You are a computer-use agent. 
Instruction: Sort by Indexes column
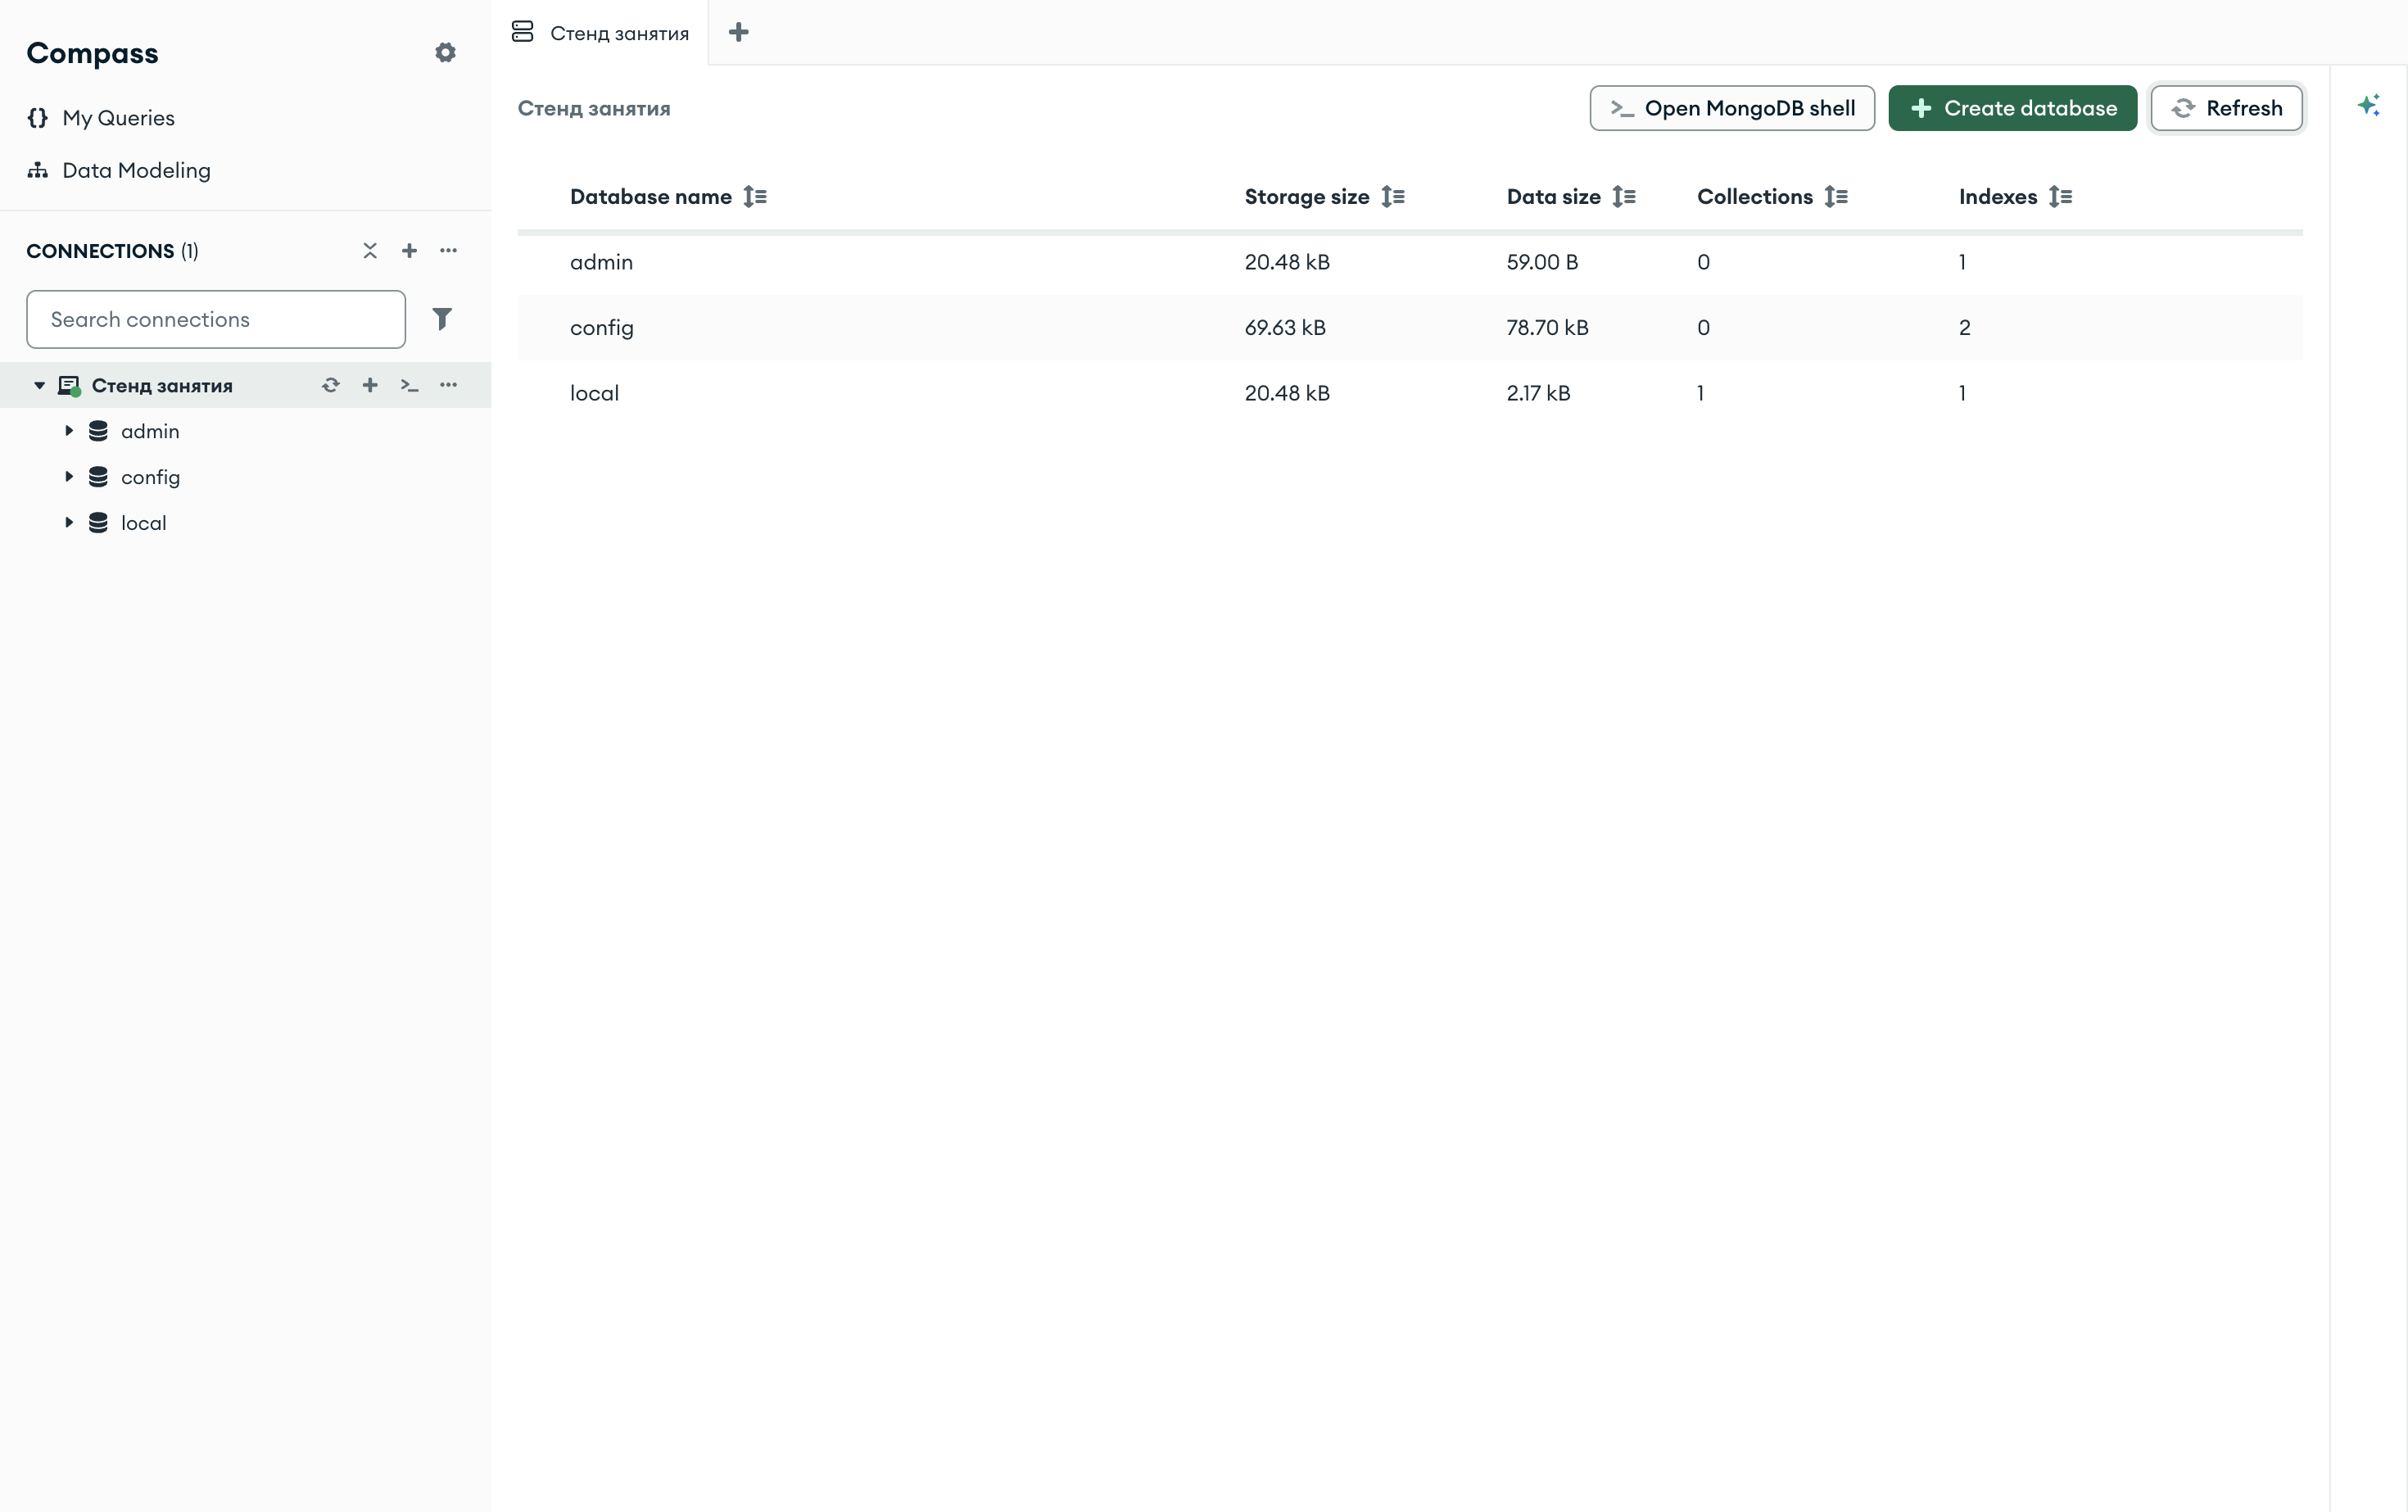point(2060,197)
